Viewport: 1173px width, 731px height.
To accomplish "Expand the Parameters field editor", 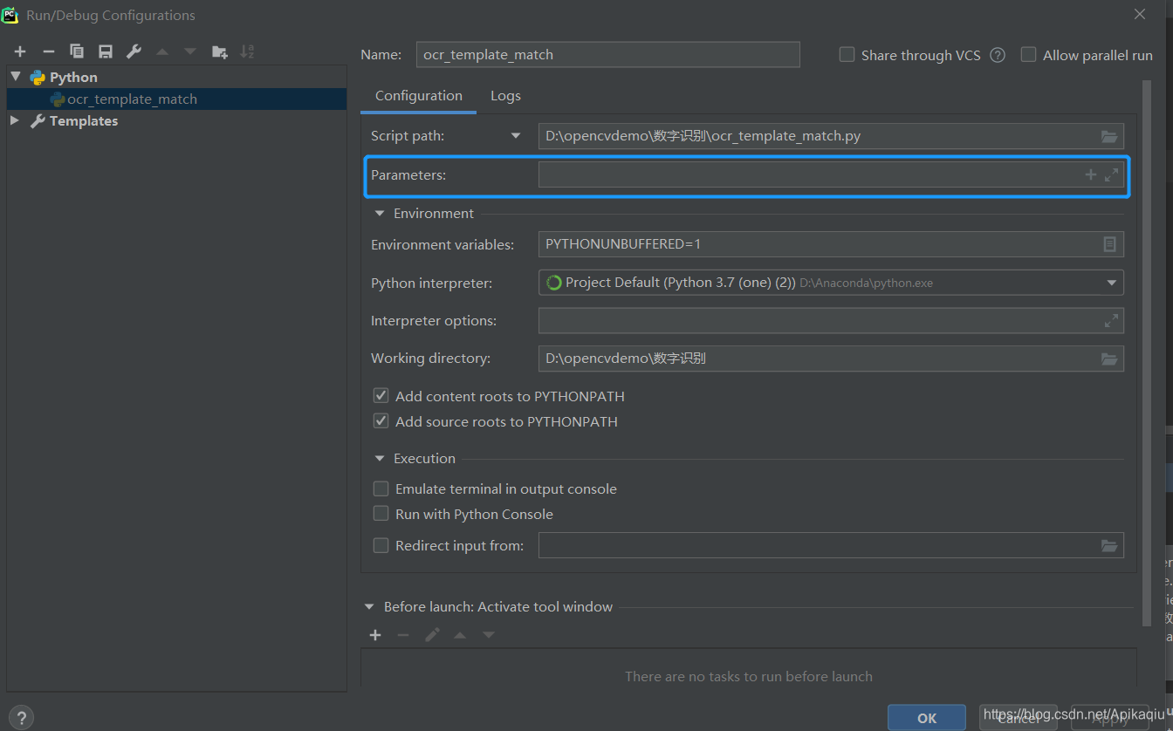I will (1111, 174).
